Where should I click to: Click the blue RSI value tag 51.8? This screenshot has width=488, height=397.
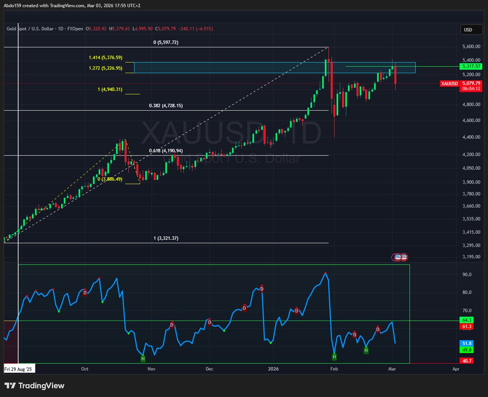[x=466, y=343]
